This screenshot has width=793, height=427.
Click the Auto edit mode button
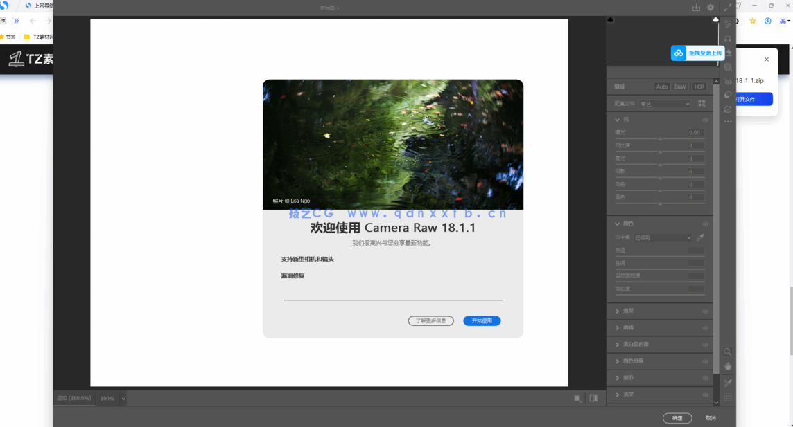663,87
